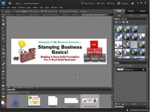Select the Brush tool

[3, 74]
